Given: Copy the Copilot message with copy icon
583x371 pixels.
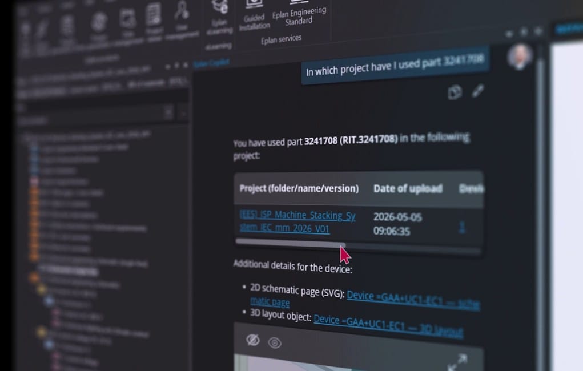Looking at the screenshot, I should (x=455, y=92).
